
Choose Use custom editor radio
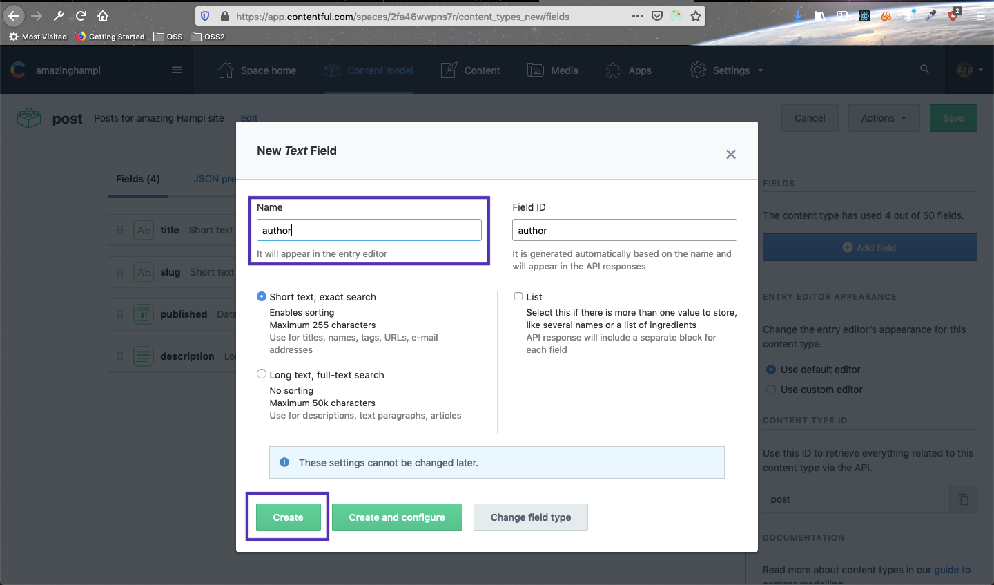click(x=771, y=390)
